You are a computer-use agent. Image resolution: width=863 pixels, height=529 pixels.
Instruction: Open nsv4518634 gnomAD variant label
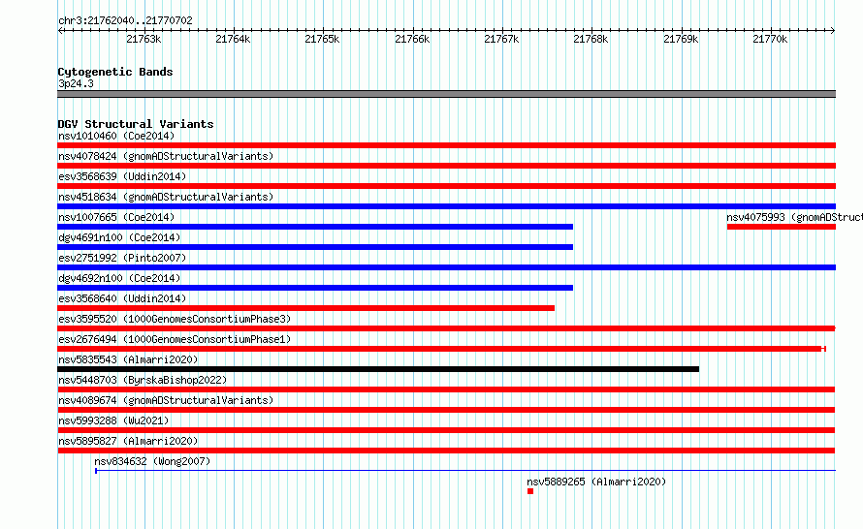click(x=166, y=197)
